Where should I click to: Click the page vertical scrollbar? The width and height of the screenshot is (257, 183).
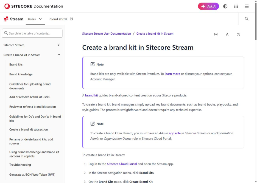[x=256, y=21]
